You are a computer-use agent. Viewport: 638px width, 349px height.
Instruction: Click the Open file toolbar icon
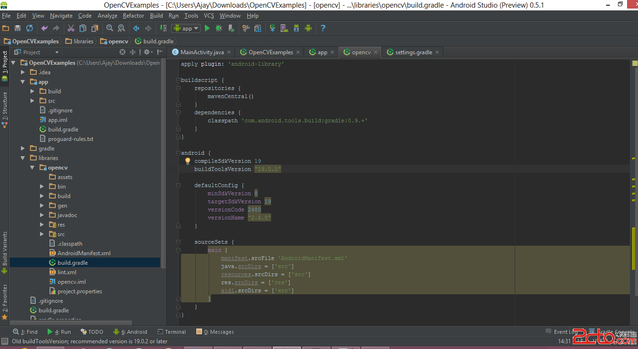tap(6, 28)
